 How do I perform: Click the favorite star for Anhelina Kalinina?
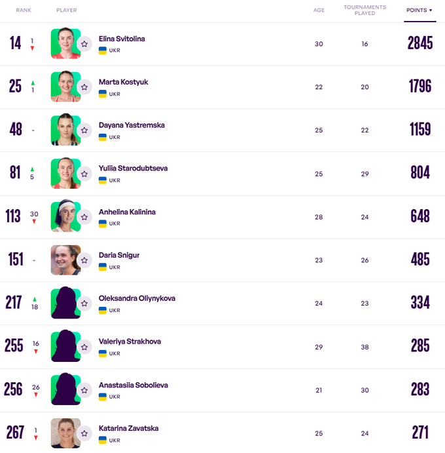pyautogui.click(x=84, y=217)
